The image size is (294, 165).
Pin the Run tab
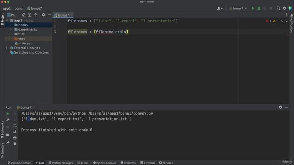(x=8, y=143)
